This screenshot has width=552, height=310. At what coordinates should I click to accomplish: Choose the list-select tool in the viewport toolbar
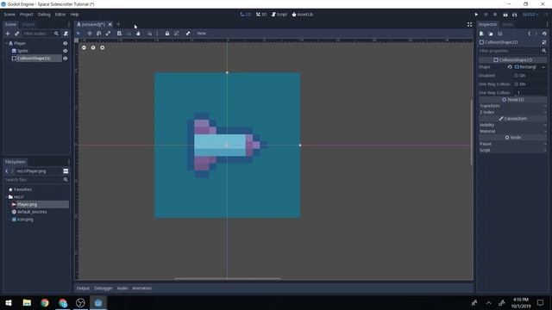(119, 34)
